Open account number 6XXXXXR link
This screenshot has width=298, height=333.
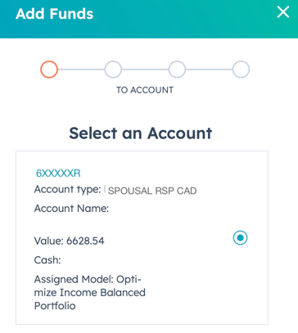[x=58, y=173]
